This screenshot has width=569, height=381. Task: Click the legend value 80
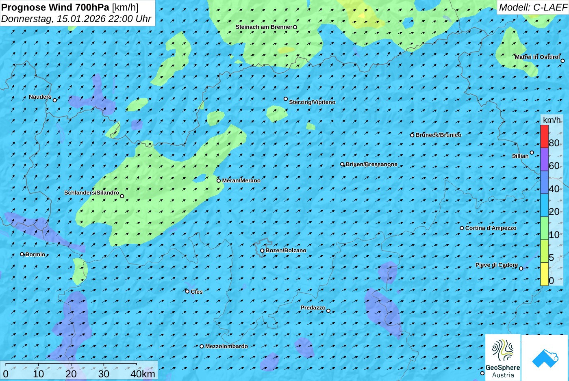click(x=554, y=143)
